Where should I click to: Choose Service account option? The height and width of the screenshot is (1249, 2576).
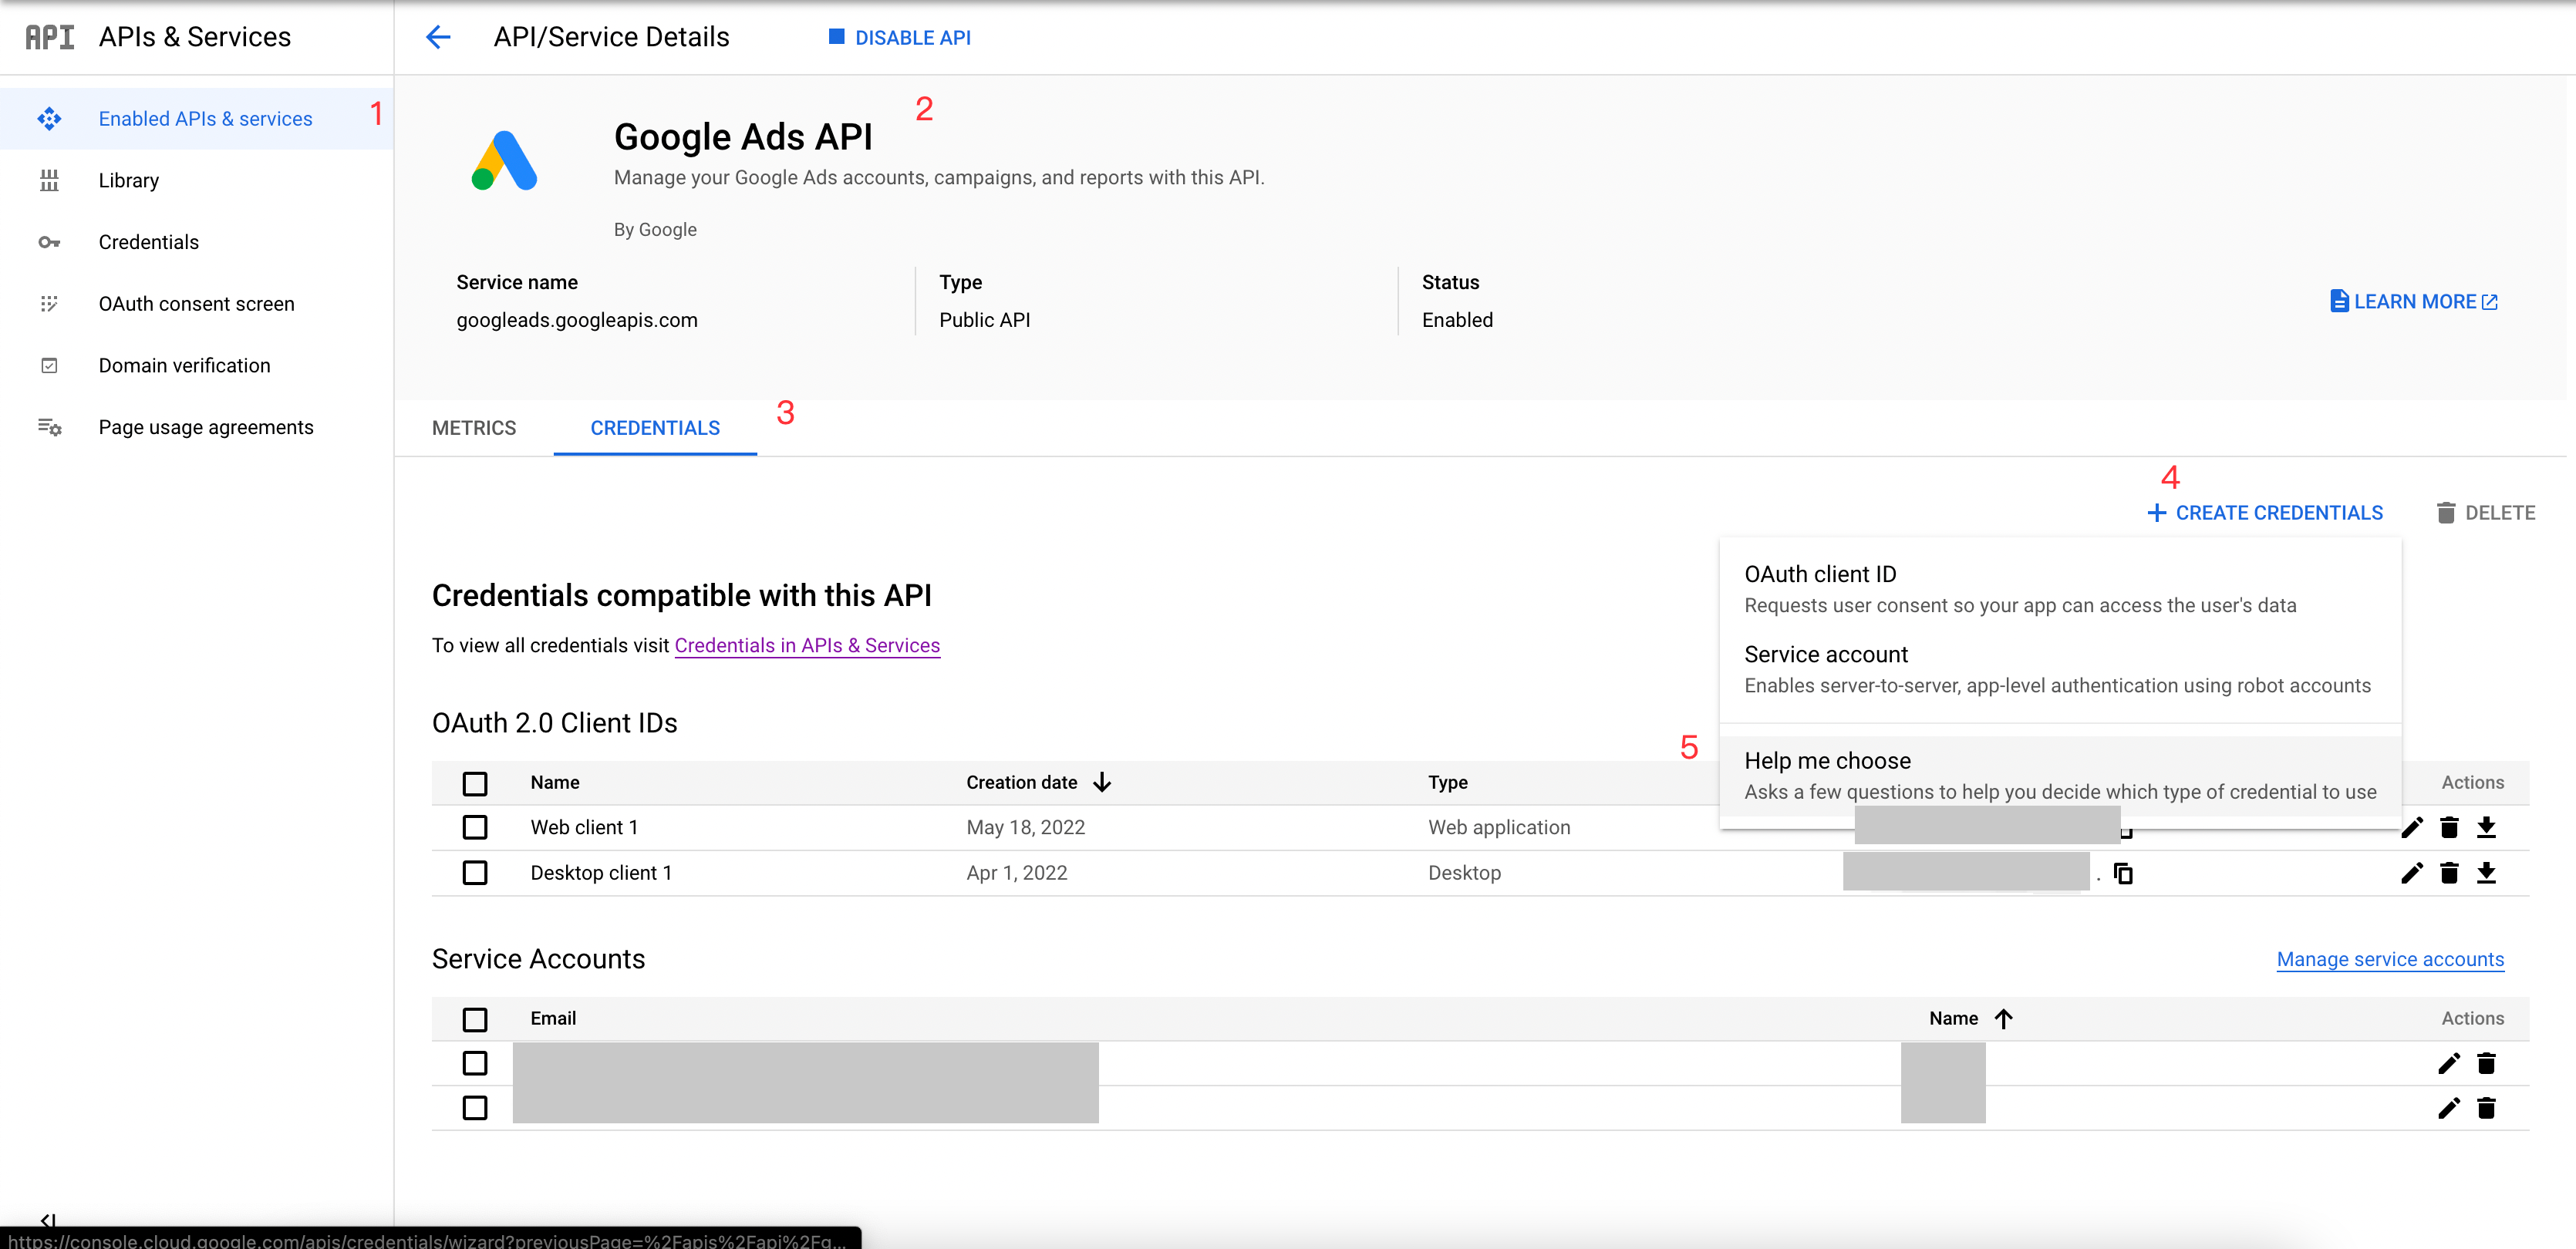coord(2060,669)
